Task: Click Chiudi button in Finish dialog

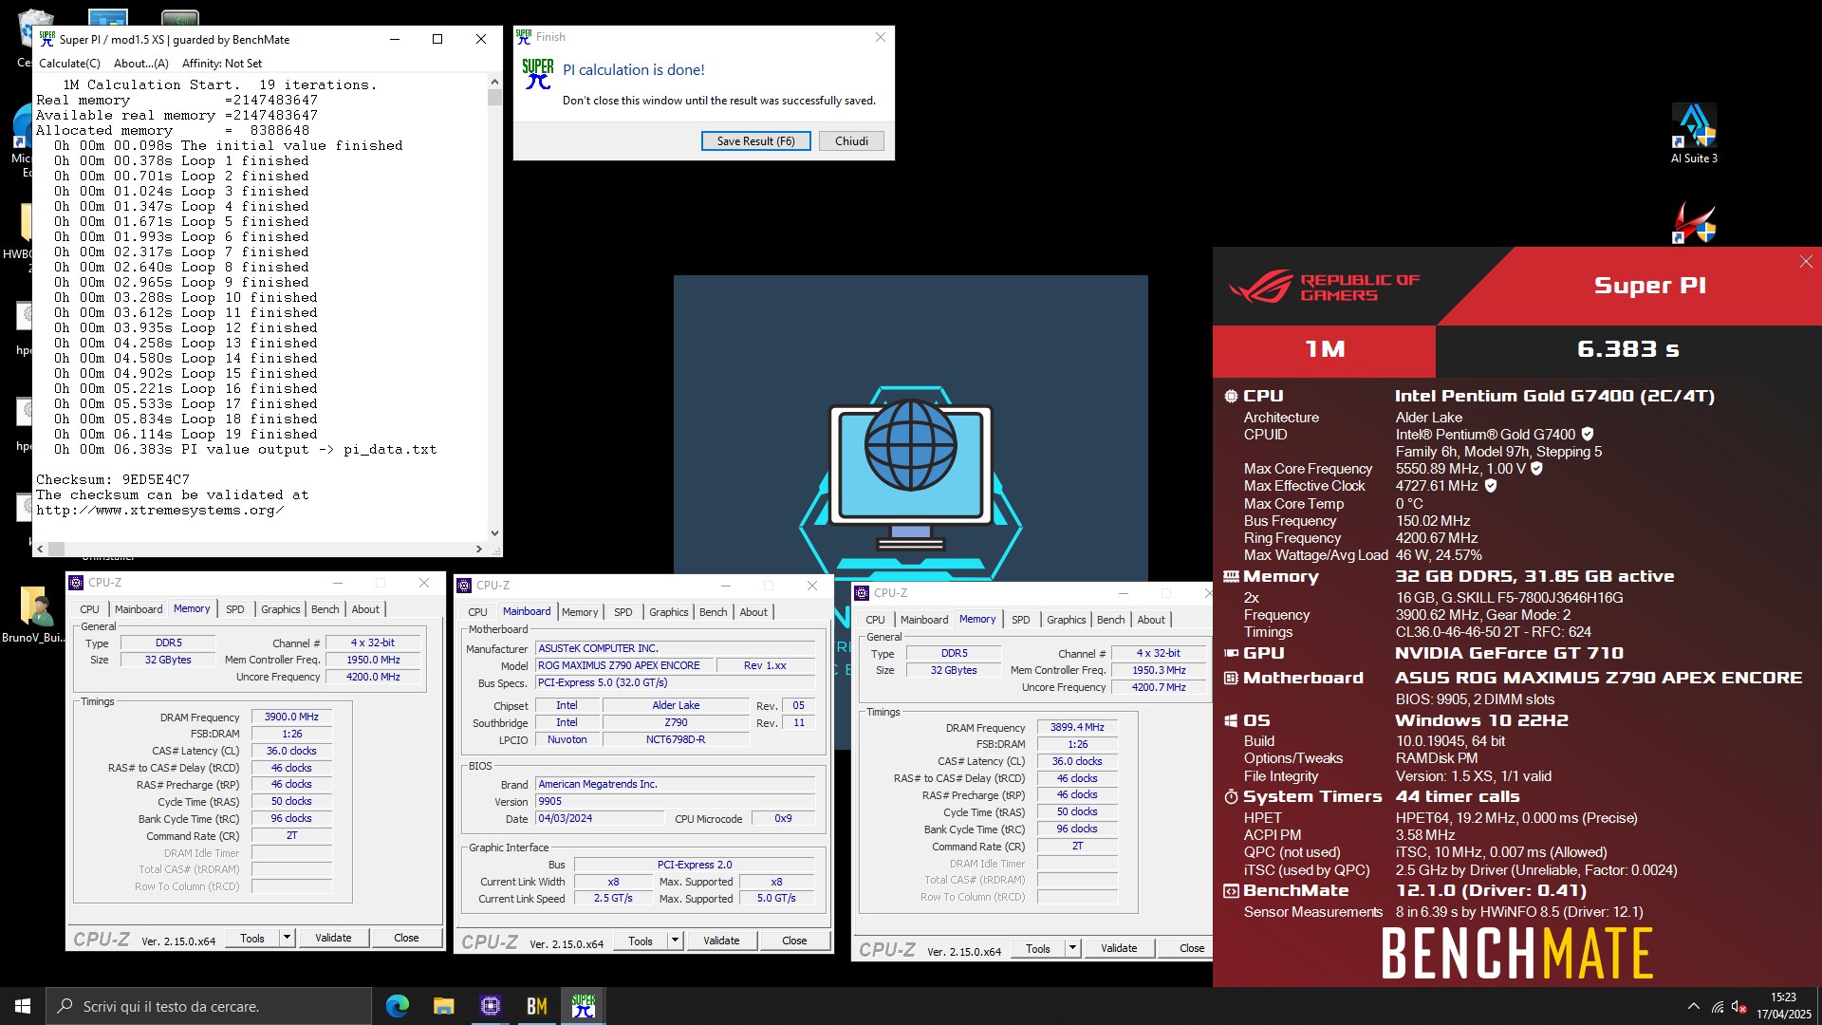Action: pyautogui.click(x=851, y=140)
